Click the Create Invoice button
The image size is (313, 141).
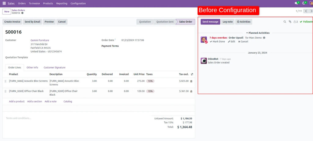pyautogui.click(x=12, y=22)
